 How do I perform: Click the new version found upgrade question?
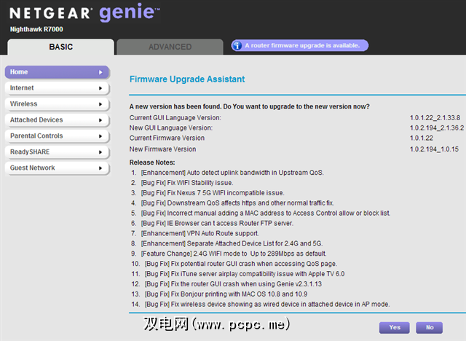(x=249, y=106)
